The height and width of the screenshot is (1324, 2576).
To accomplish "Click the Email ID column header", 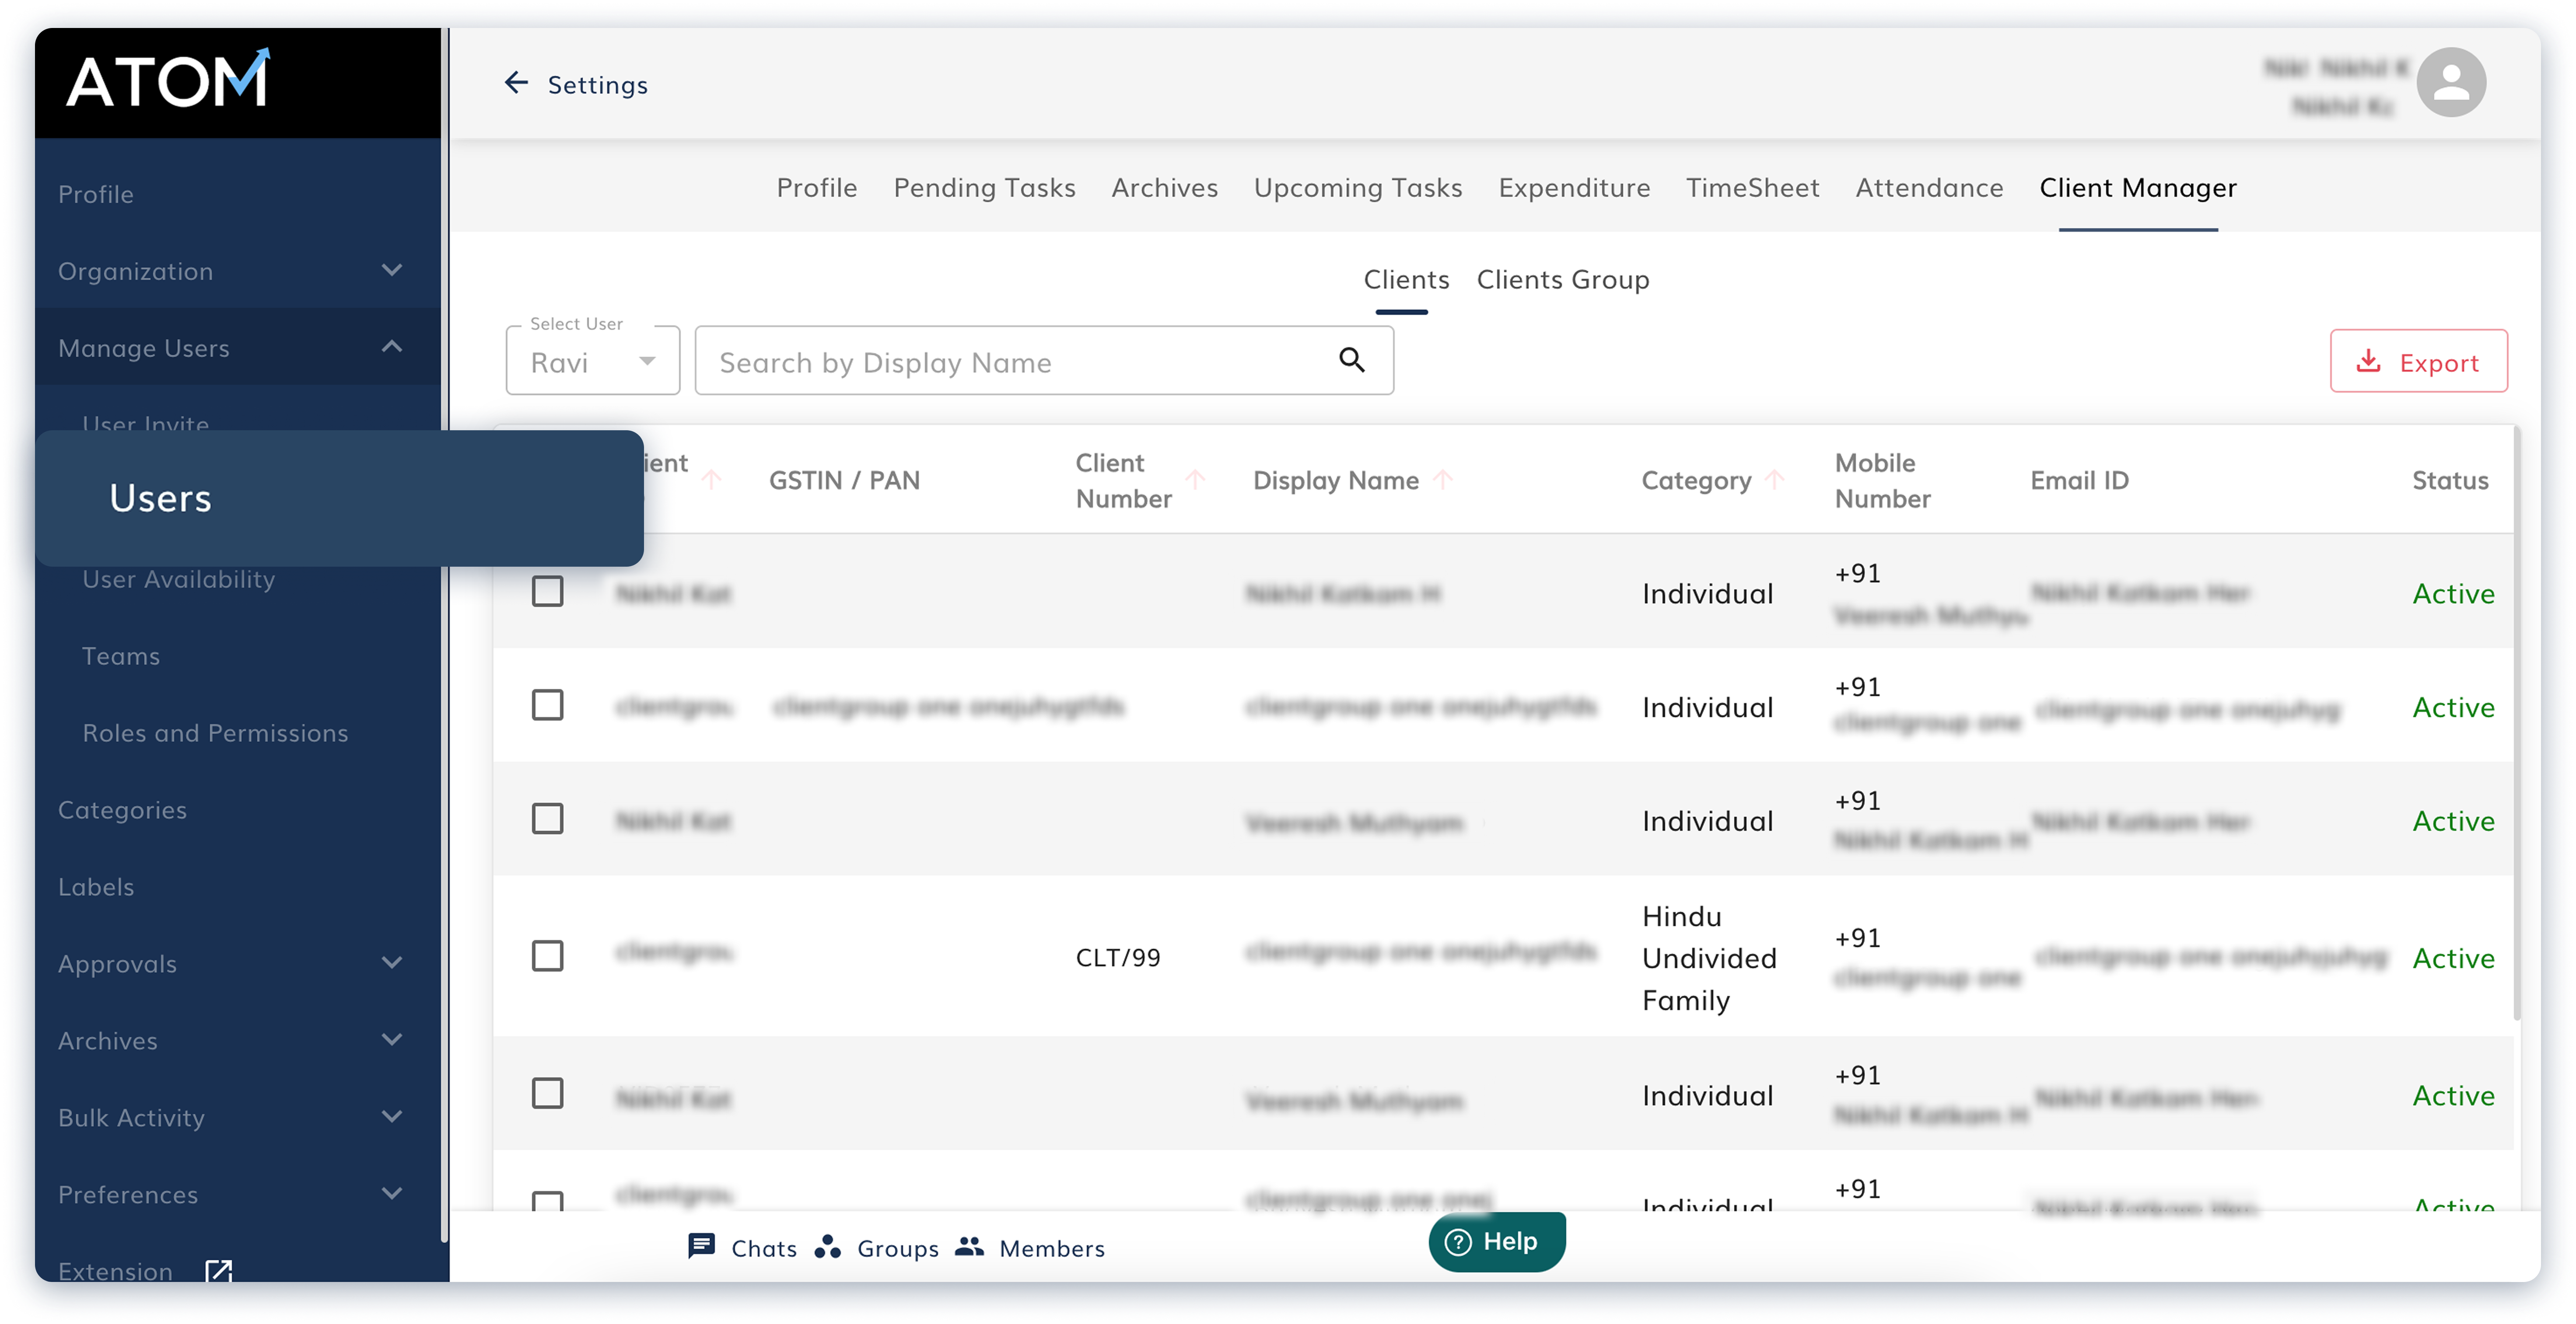I will 2079,481.
